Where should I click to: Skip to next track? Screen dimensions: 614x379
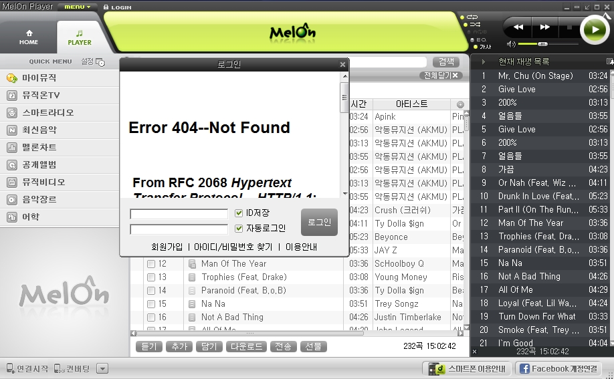click(x=544, y=27)
